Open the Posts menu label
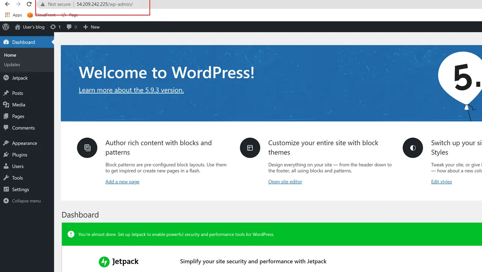 tap(18, 93)
